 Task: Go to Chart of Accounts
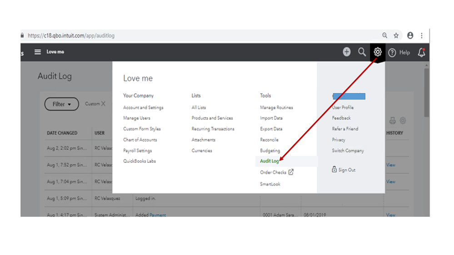140,140
